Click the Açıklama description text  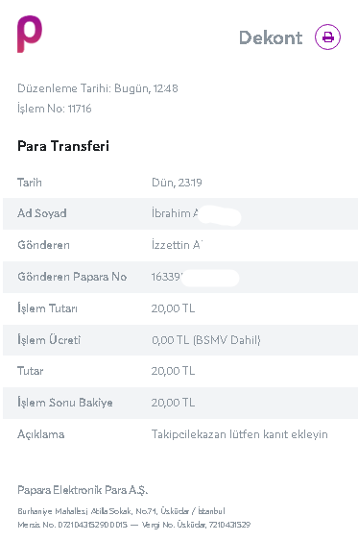240,434
